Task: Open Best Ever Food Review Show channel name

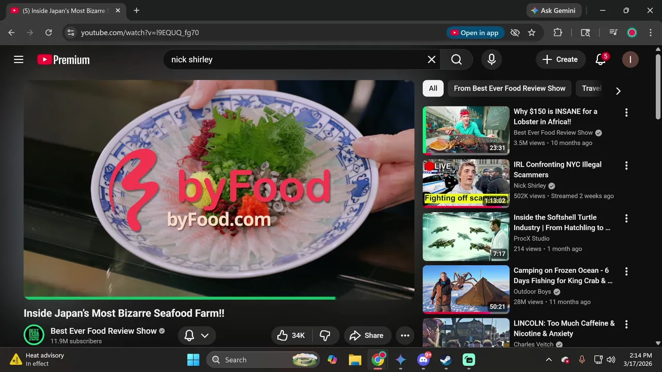Action: (103, 331)
